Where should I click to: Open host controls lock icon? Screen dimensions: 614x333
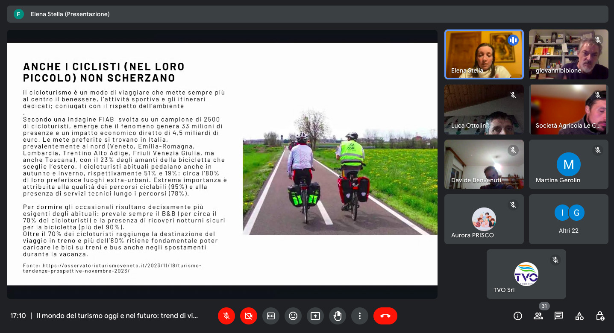[x=600, y=316]
